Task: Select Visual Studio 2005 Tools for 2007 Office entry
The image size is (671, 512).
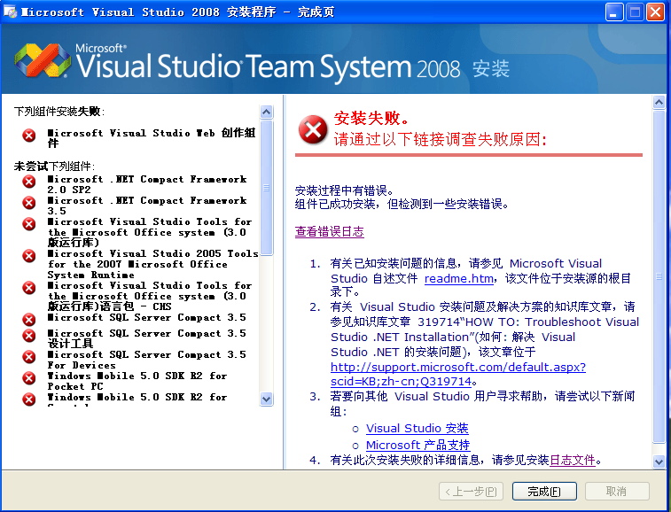Action: [x=152, y=264]
